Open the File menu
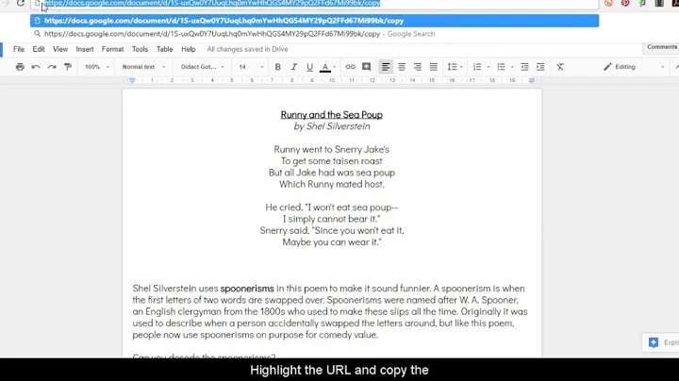679x381 pixels. click(x=19, y=49)
